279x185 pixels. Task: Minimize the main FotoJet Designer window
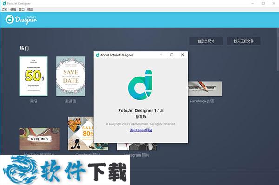252,3
